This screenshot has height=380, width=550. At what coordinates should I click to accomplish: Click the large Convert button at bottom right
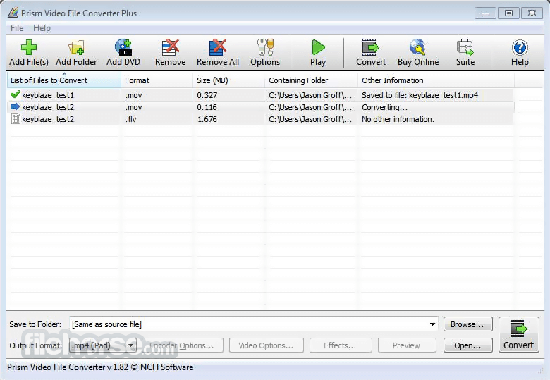(x=518, y=335)
